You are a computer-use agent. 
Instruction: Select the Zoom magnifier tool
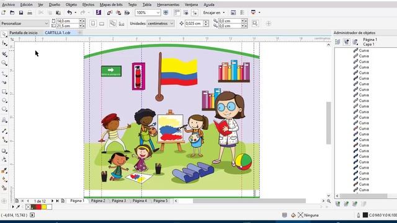click(x=4, y=63)
